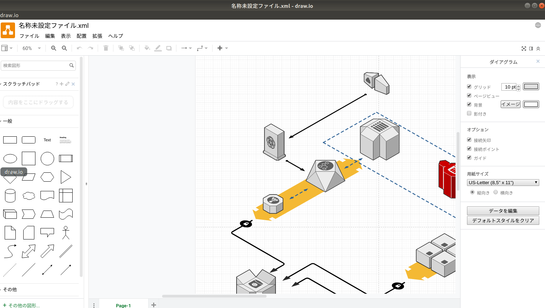Click the データを編集 button

pyautogui.click(x=503, y=211)
